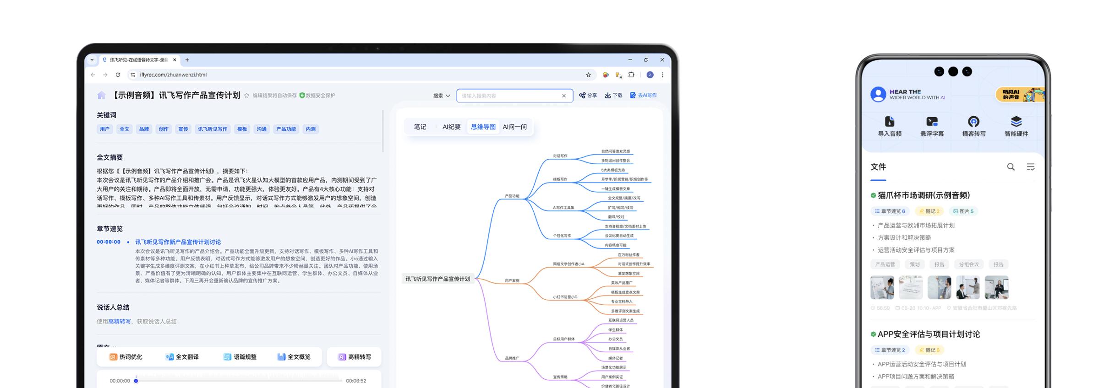Tap the 随记 2 tag on phone
The width and height of the screenshot is (1093, 388).
click(x=929, y=211)
